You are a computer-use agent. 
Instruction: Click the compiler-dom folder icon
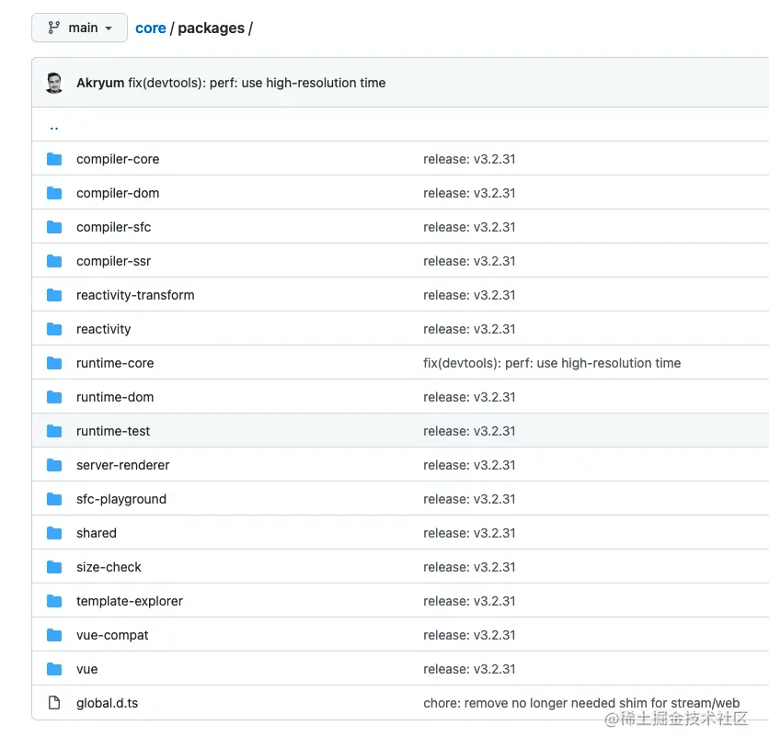tap(54, 193)
